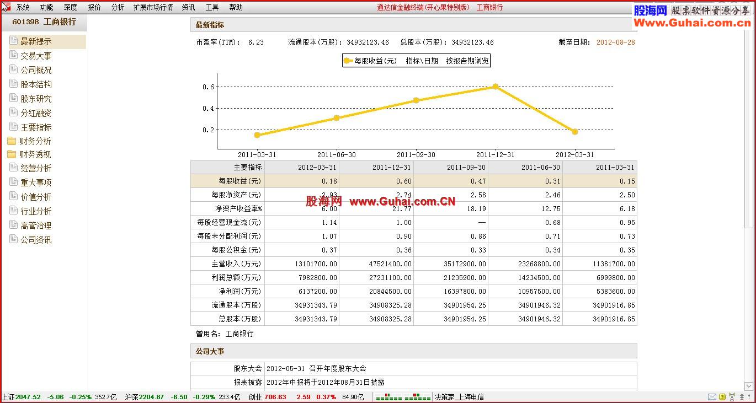The image size is (756, 403).
Task: Select the 每股净资产(元) table row header
Action: tap(228, 195)
